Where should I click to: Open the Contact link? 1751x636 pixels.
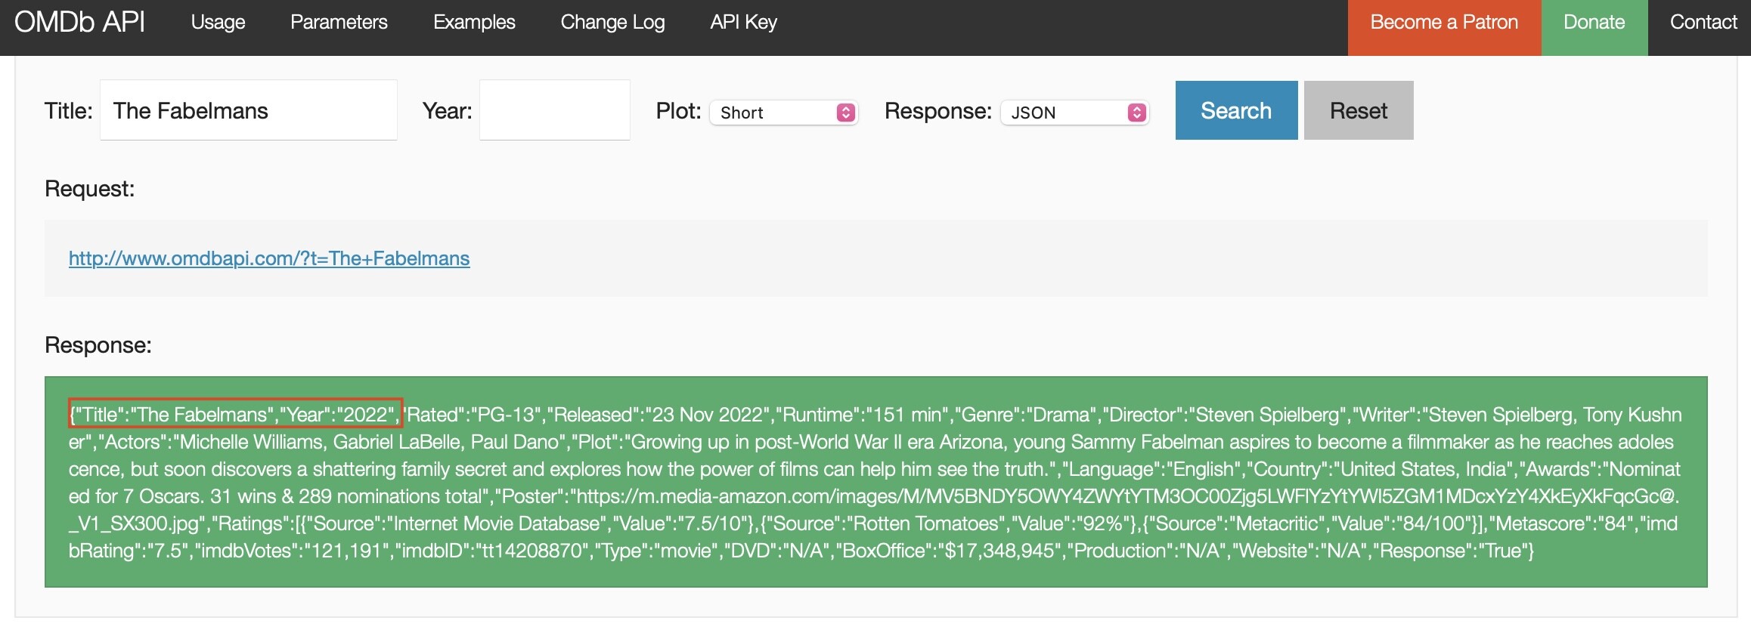pos(1703,23)
